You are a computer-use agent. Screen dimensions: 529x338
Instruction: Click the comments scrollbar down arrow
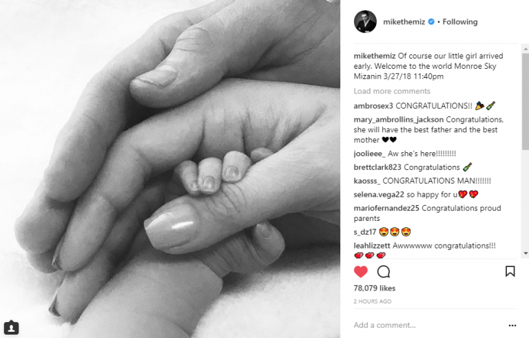pos(526,253)
